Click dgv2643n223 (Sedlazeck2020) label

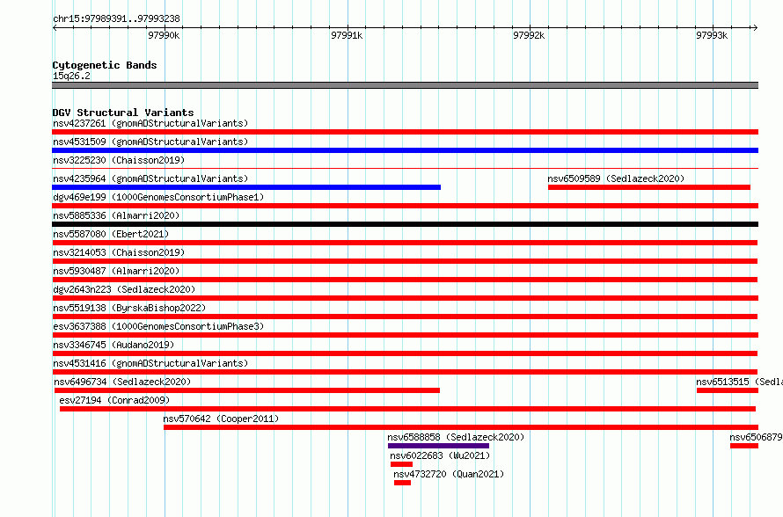click(124, 289)
